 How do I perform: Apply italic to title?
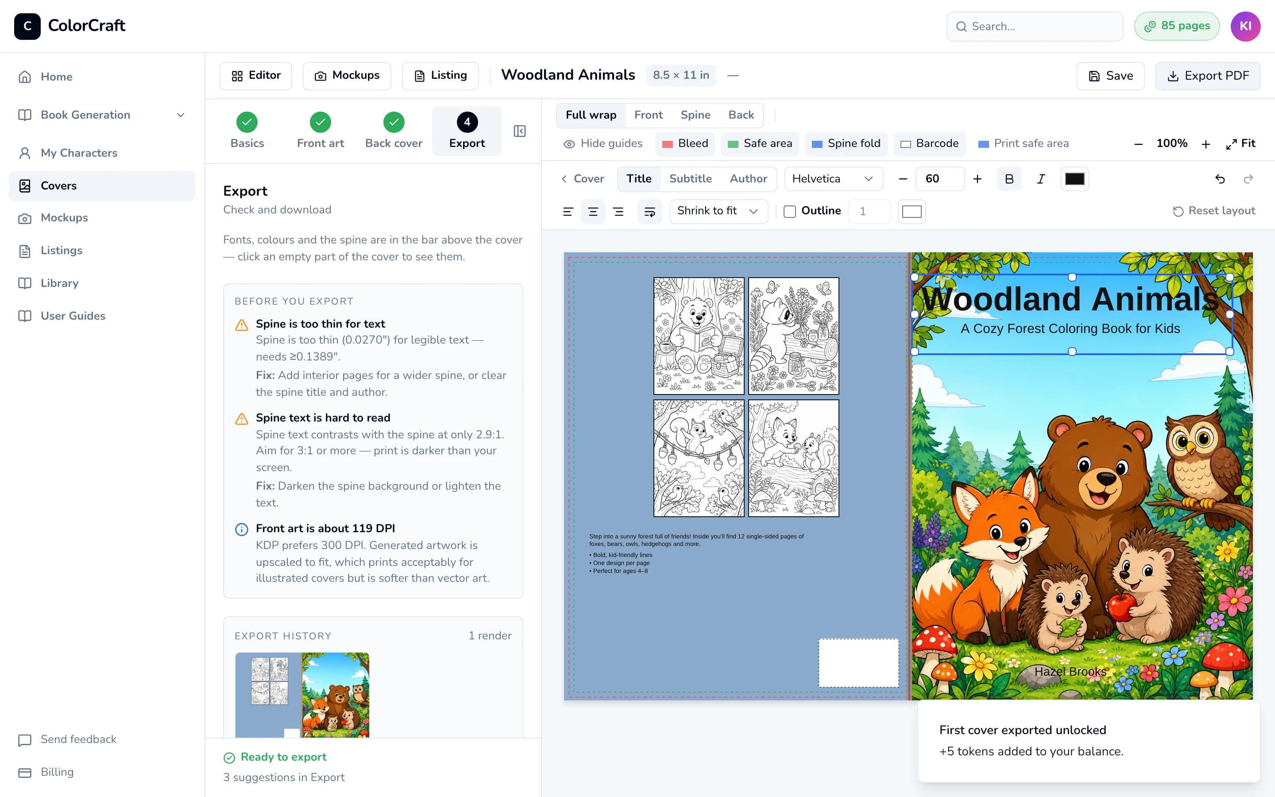1040,179
